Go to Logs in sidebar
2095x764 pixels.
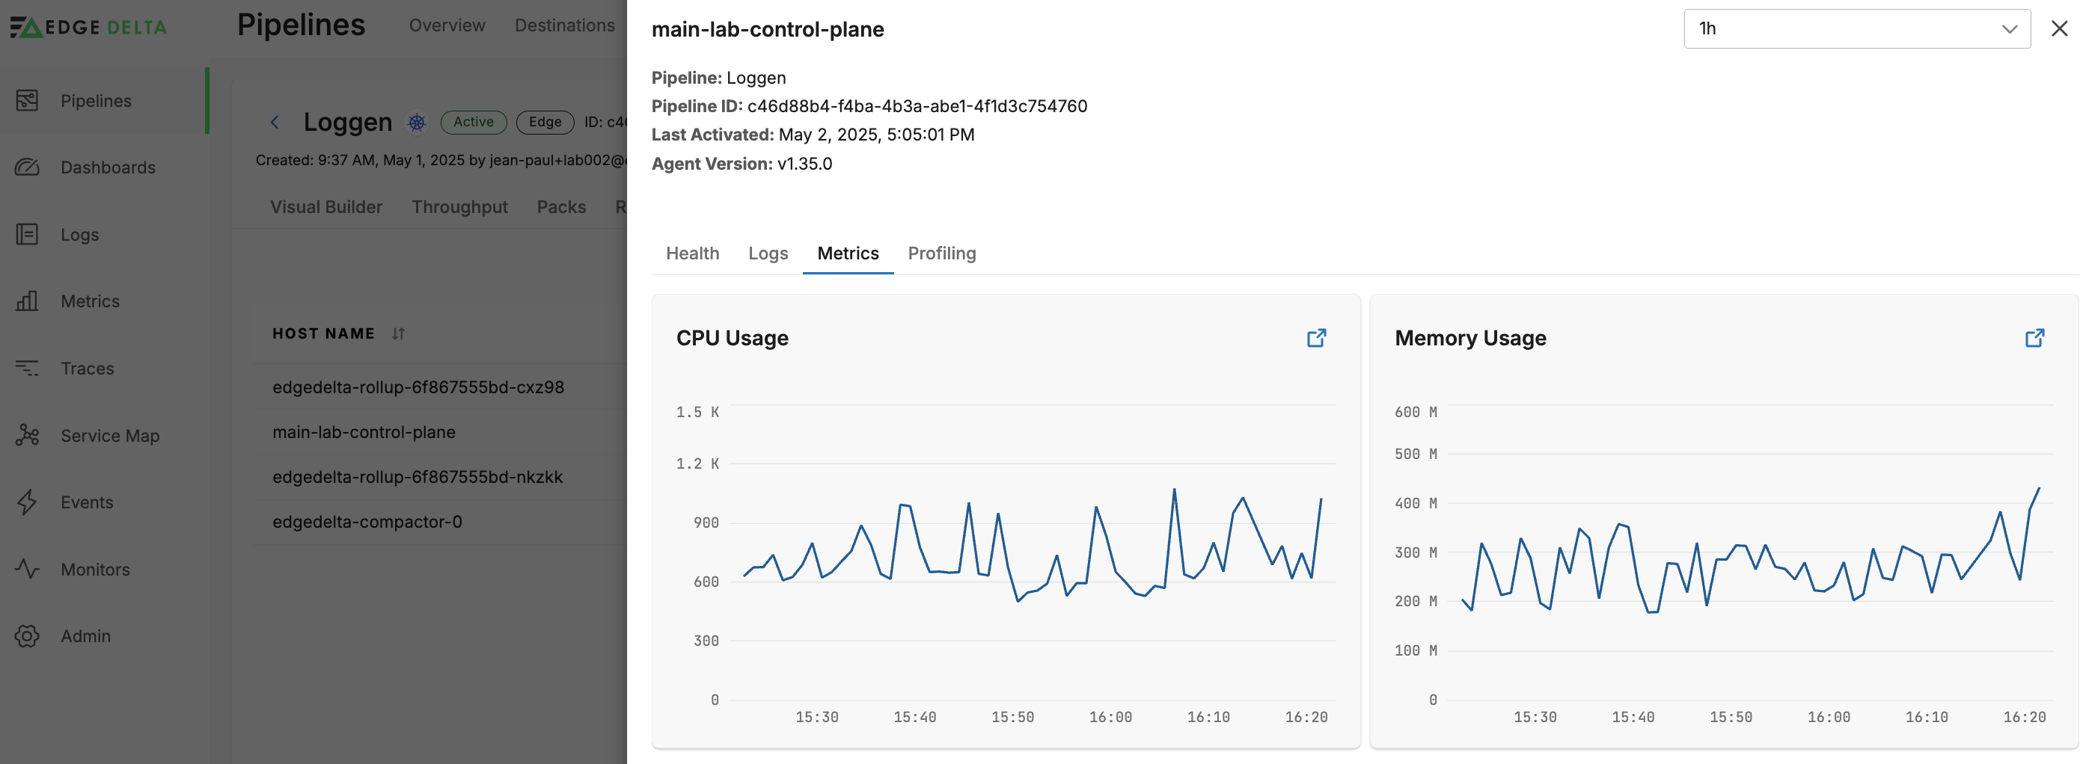tap(80, 234)
